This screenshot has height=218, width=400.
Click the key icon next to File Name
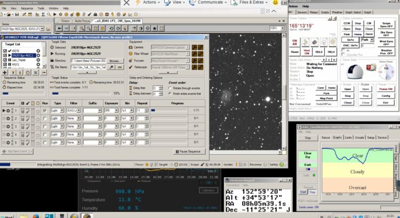point(111,67)
